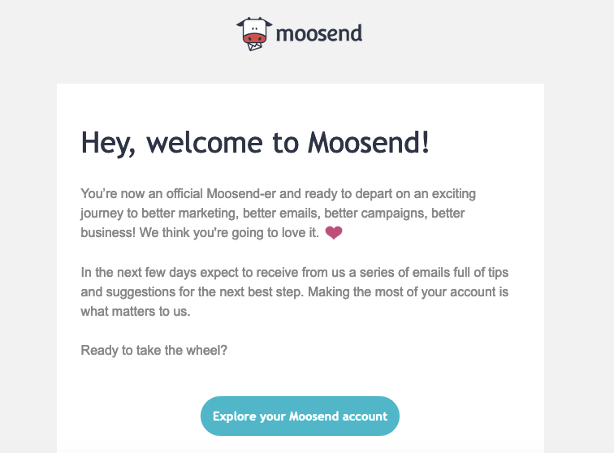Click the word "Hey," in the heading

point(110,143)
